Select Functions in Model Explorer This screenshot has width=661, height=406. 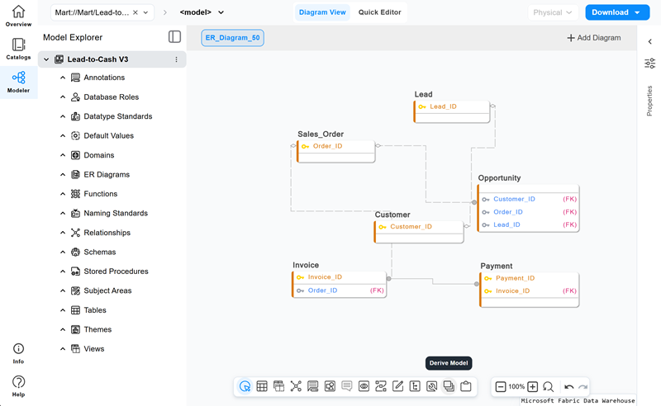100,194
